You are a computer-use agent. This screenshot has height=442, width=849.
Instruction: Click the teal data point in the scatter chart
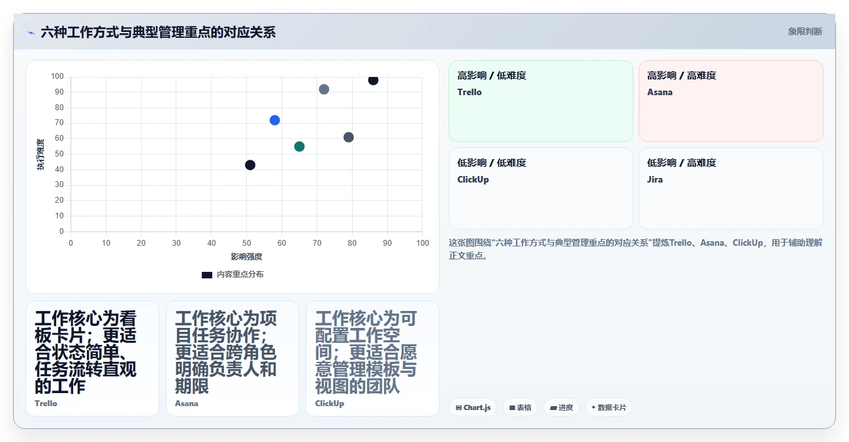(x=299, y=146)
